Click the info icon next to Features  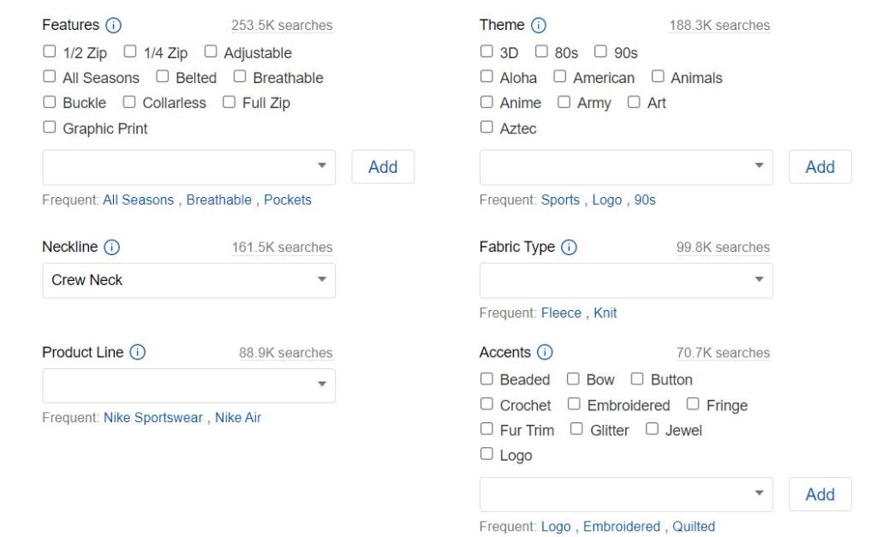[x=113, y=25]
